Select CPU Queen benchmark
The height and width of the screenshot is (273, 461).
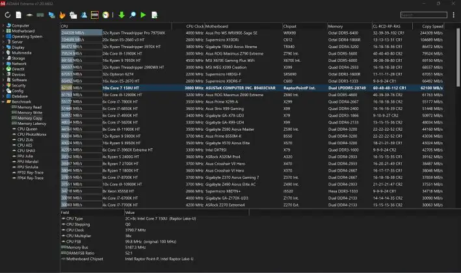pos(27,129)
